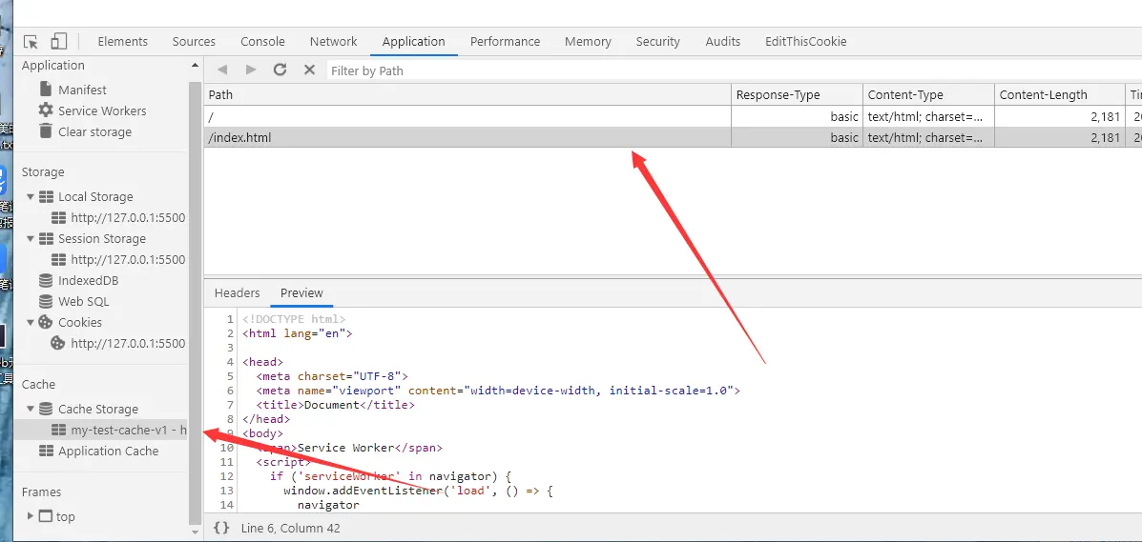Click the sidebar vertical scrollbar thumb

[195, 303]
